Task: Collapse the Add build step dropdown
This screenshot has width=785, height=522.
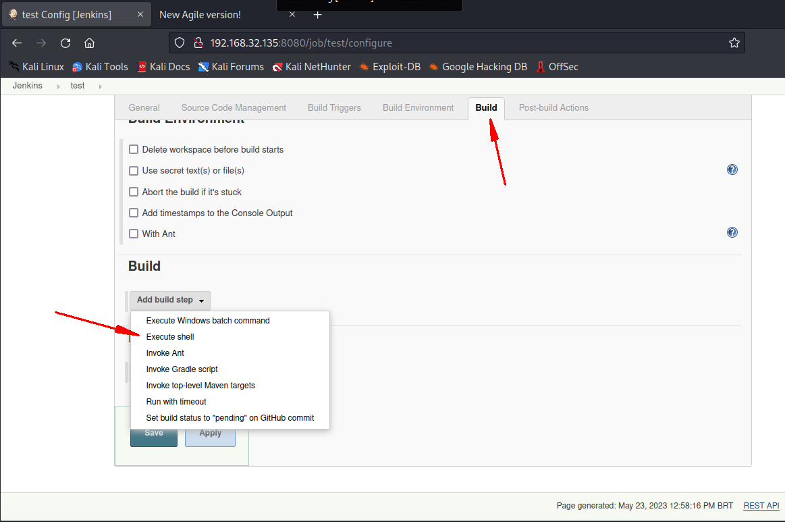Action: (170, 300)
